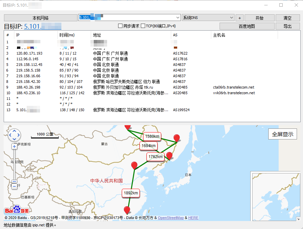Click the Baidu map logo
This screenshot has width=303, height=229.
pos(17,210)
